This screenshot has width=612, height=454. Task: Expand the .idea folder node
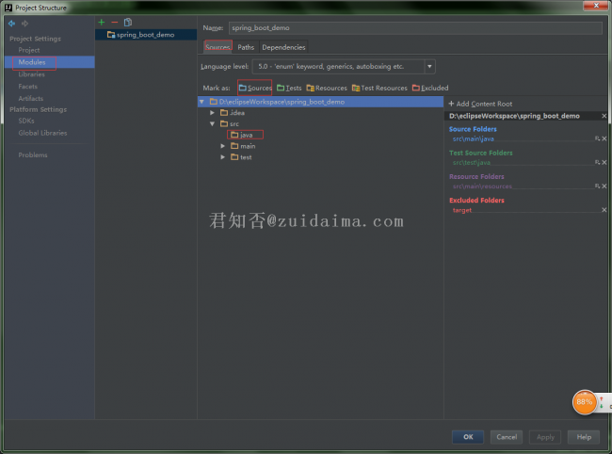pyautogui.click(x=213, y=112)
